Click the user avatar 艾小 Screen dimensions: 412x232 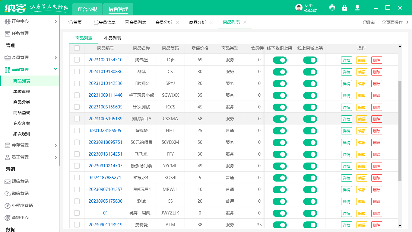[299, 8]
